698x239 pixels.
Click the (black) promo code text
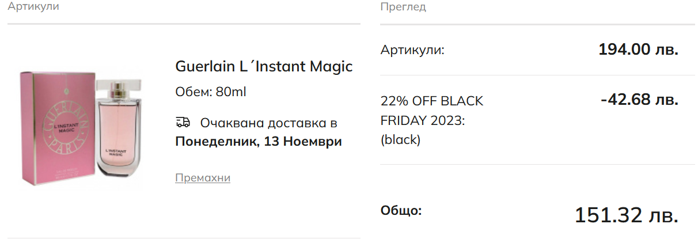[400, 140]
